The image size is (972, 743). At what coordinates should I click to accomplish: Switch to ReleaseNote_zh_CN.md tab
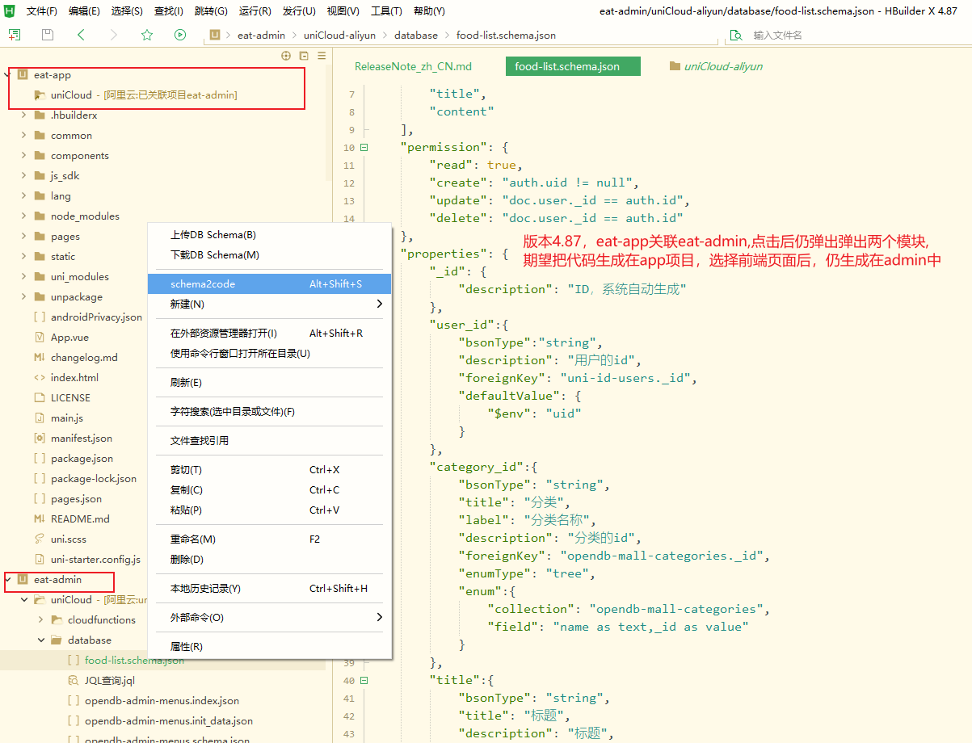pyautogui.click(x=413, y=66)
